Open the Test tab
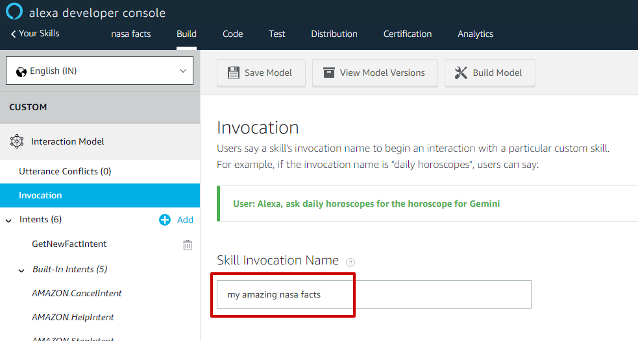Viewport: 638px width, 341px height. 277,34
